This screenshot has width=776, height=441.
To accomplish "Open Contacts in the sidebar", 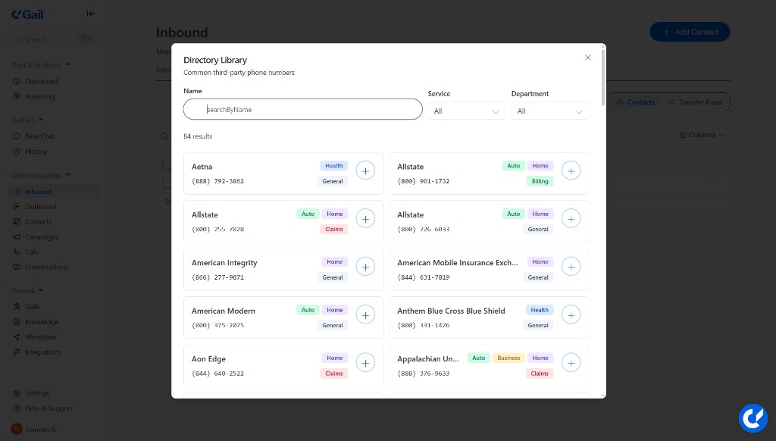I will click(x=38, y=222).
